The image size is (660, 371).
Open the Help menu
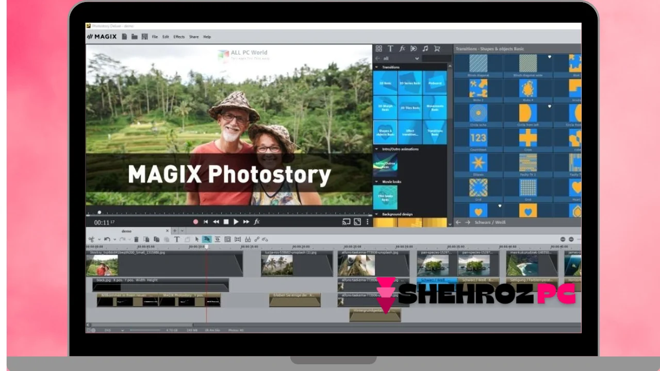pos(207,37)
